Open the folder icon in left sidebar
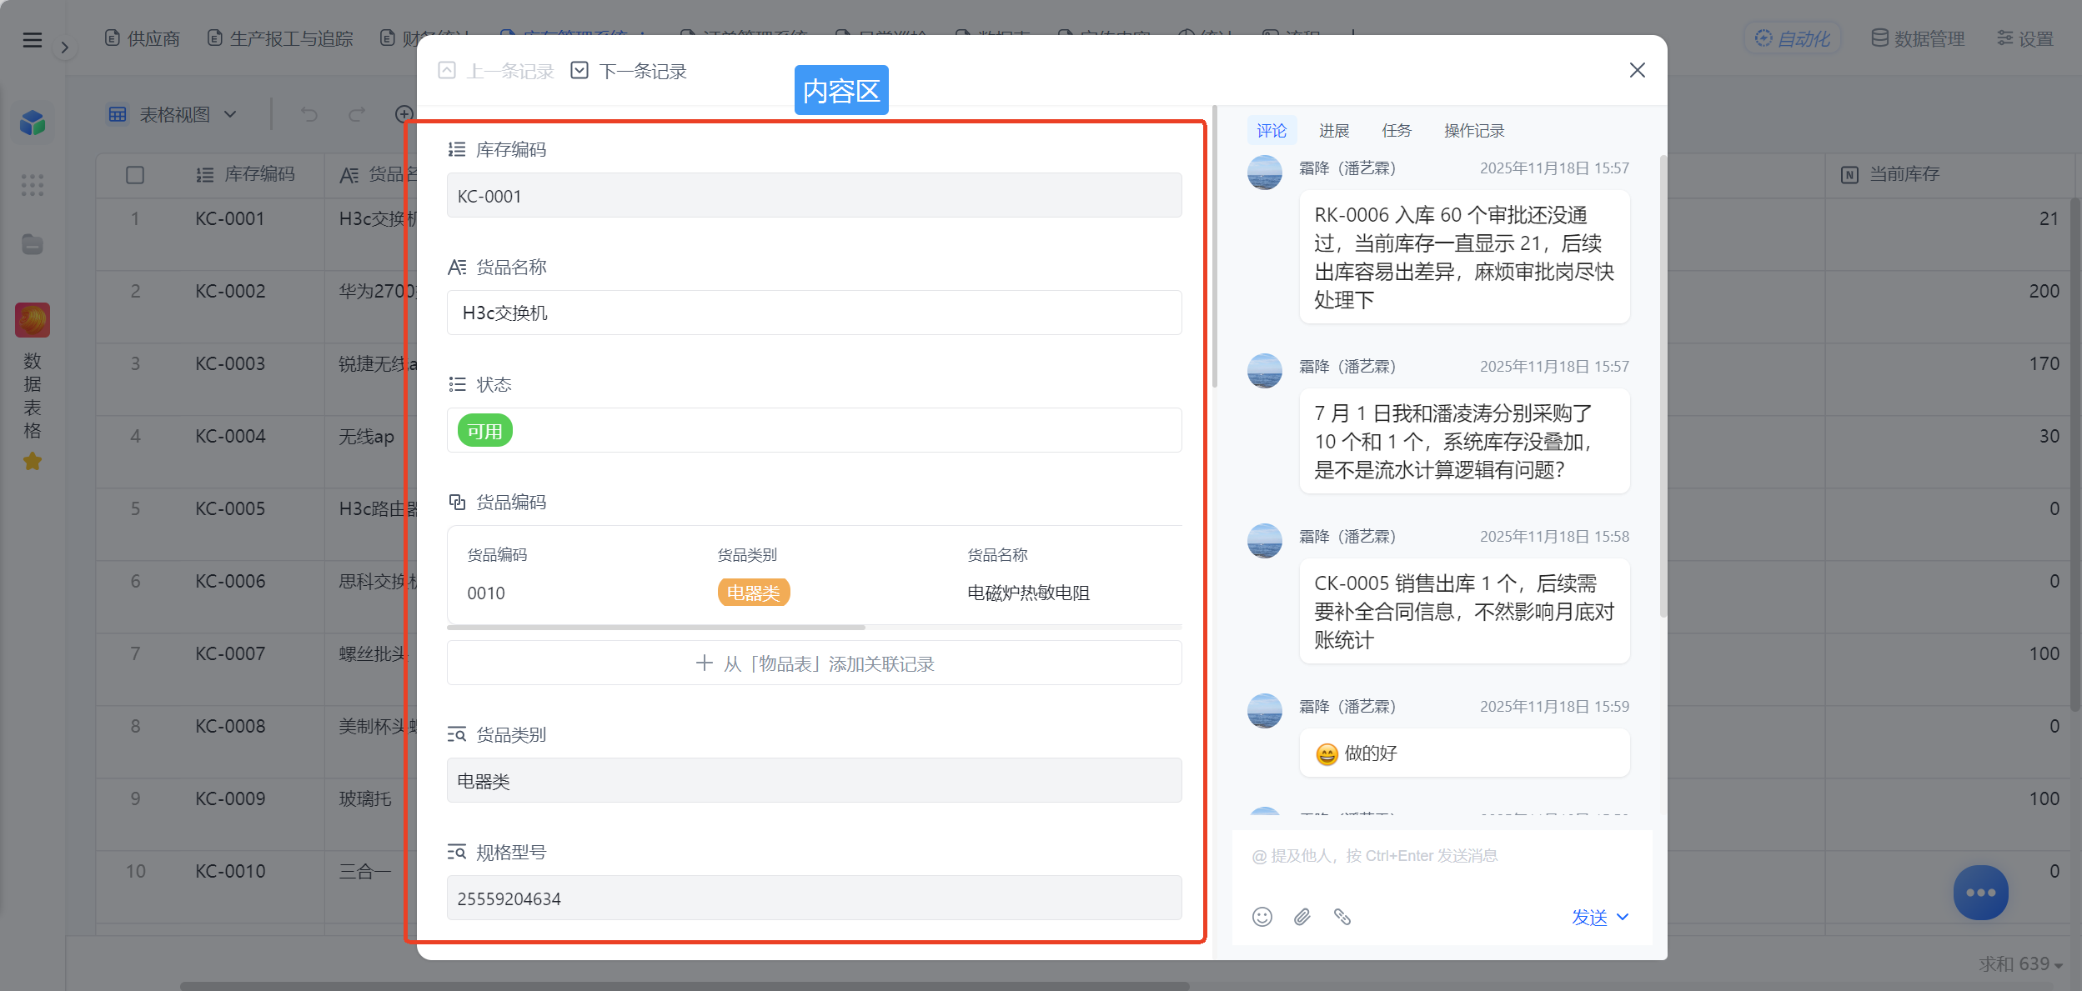The image size is (2082, 991). 33,244
